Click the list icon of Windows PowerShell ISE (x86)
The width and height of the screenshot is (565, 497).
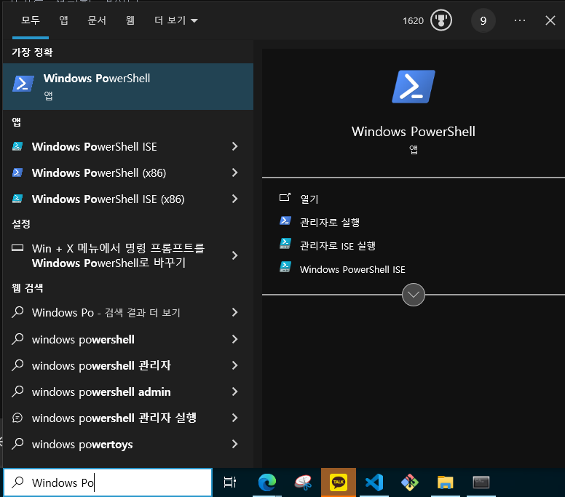point(17,199)
